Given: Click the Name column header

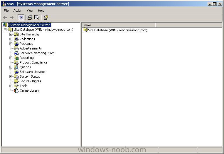Looking at the screenshot, I should (119, 25).
